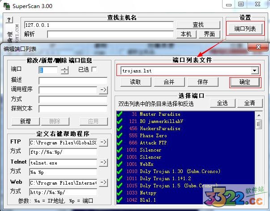270x211 pixels.
Task: Open the question mark help button
Action: 9,20
